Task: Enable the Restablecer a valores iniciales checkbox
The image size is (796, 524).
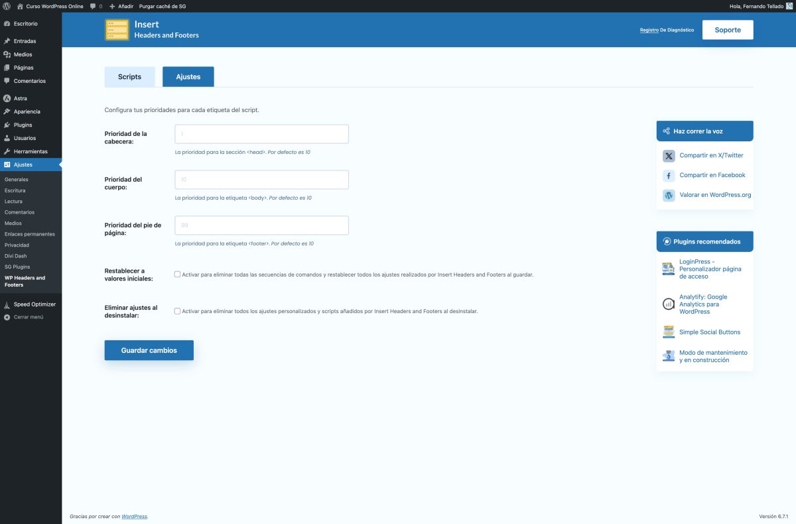Action: pyautogui.click(x=177, y=273)
